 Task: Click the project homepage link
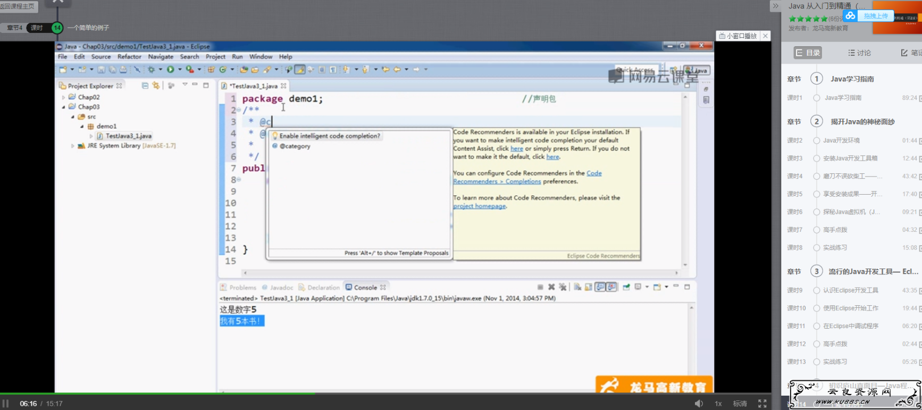[x=479, y=206]
